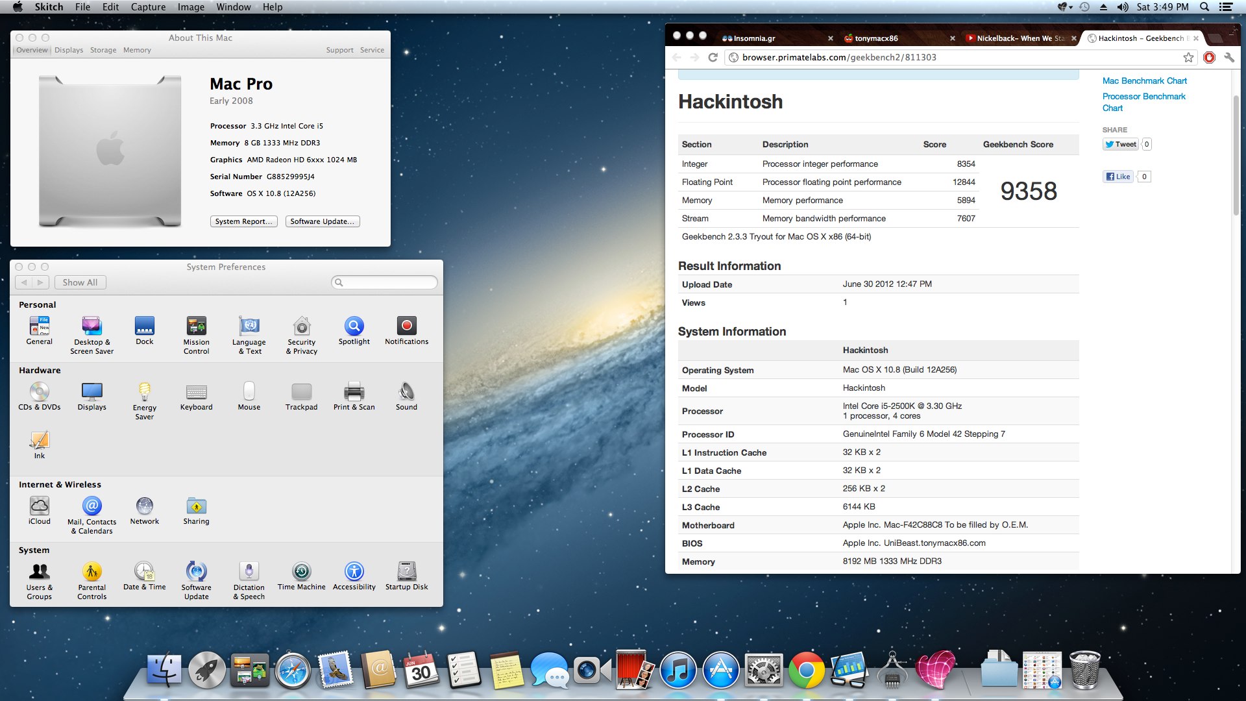Switch to Memory tab in About This Mac
The height and width of the screenshot is (701, 1246).
(x=137, y=50)
